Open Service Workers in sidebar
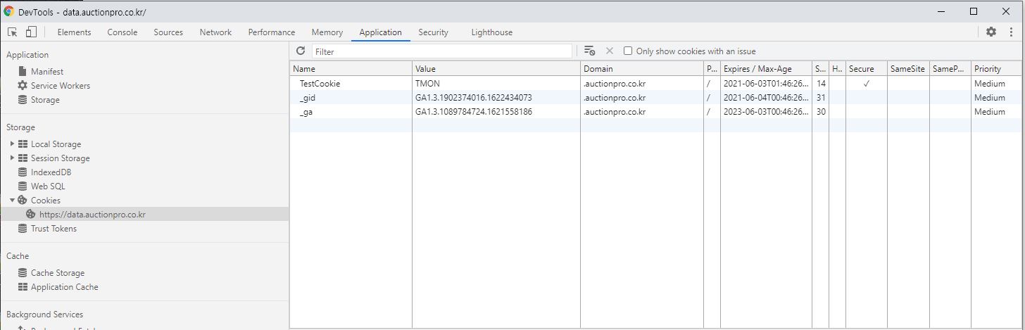 pyautogui.click(x=60, y=86)
